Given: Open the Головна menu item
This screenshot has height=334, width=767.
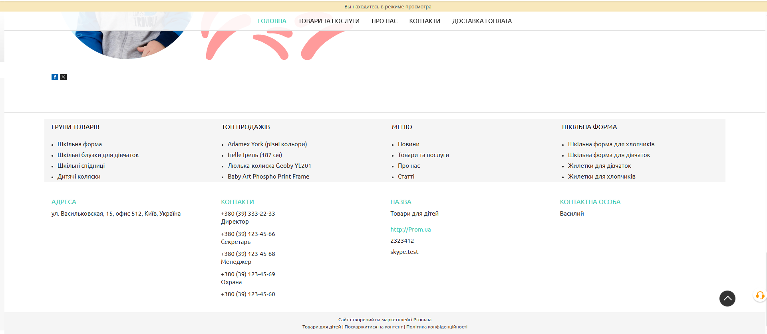Looking at the screenshot, I should pyautogui.click(x=272, y=21).
